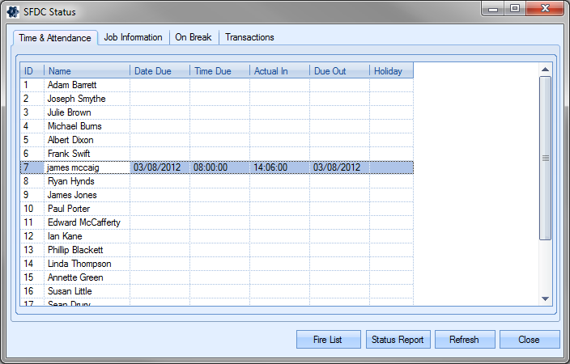Select the Adam Barrett row
Viewport: 570px width, 364px height.
[x=217, y=85]
